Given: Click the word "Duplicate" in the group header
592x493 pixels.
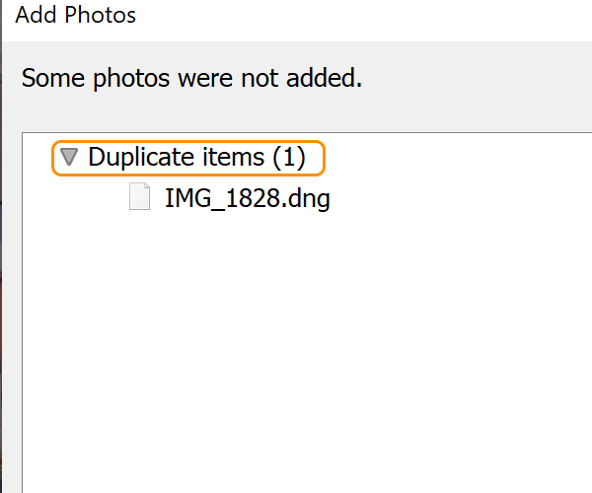Looking at the screenshot, I should pos(138,157).
